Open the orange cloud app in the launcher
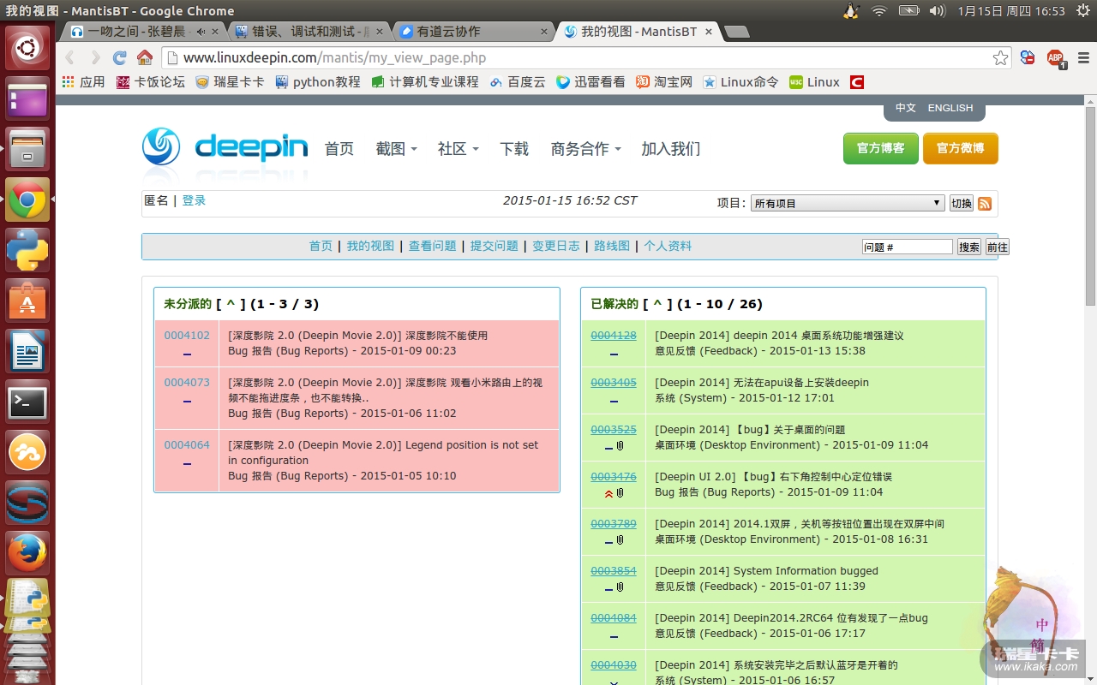Image resolution: width=1097 pixels, height=685 pixels. pyautogui.click(x=27, y=452)
